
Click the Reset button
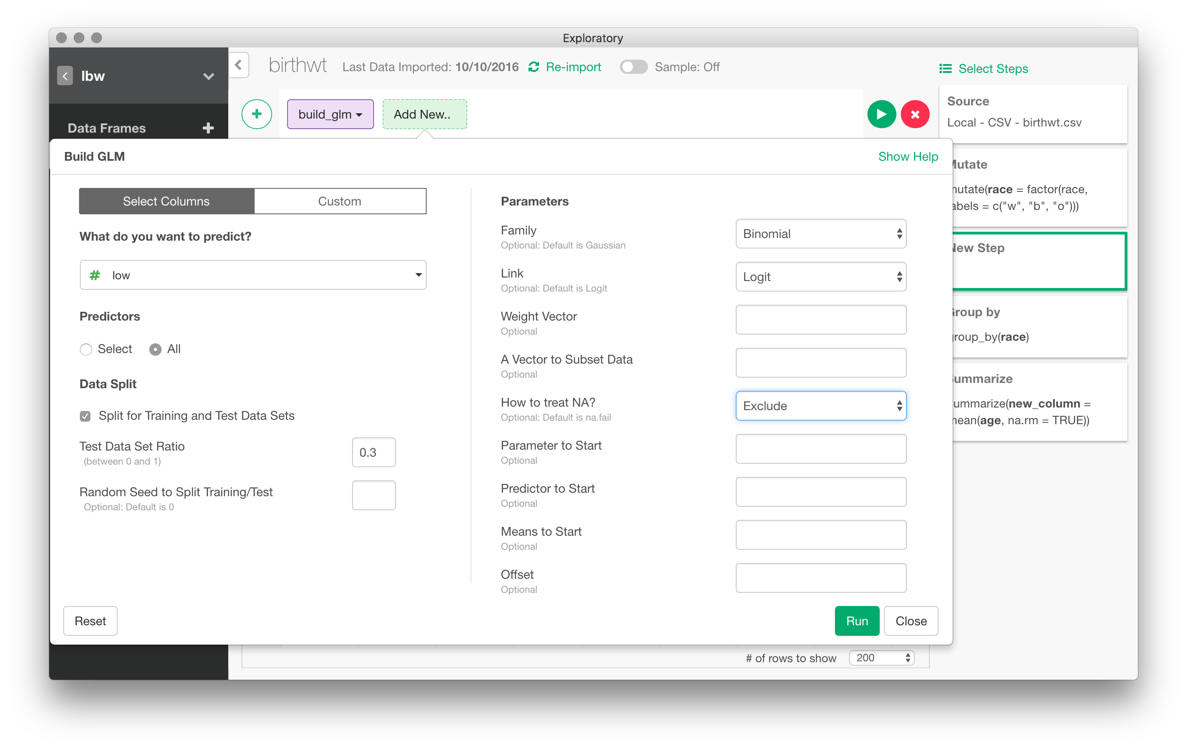(90, 621)
